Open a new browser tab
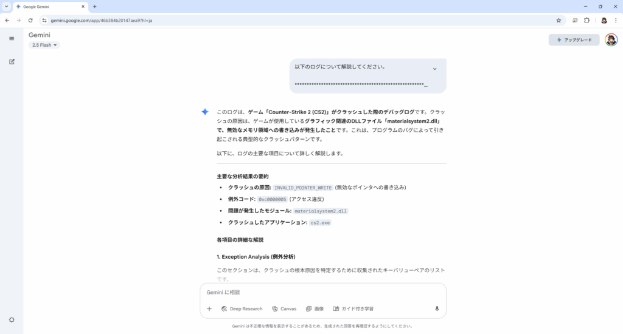The width and height of the screenshot is (623, 334). 94,6
